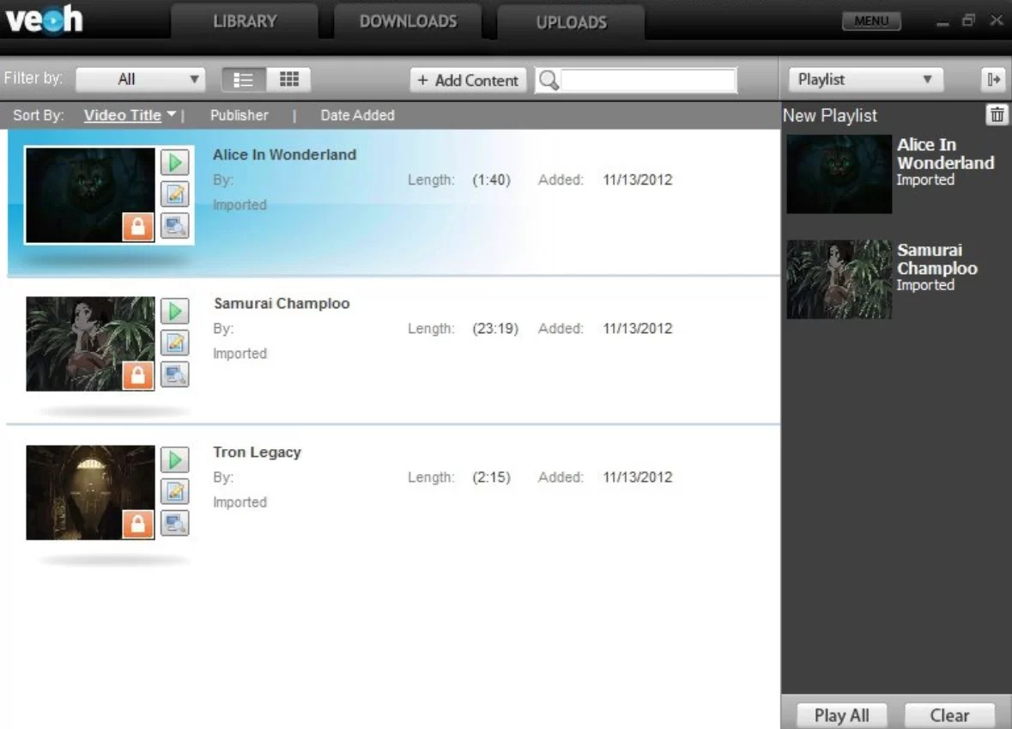Select the Samurai Champloo library thumbnail

point(90,343)
